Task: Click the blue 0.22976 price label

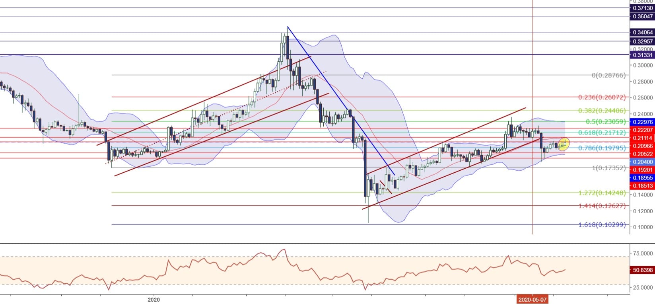Action: click(x=642, y=122)
